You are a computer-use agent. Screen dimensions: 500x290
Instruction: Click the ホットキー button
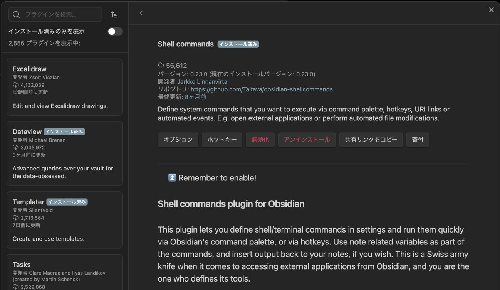222,140
